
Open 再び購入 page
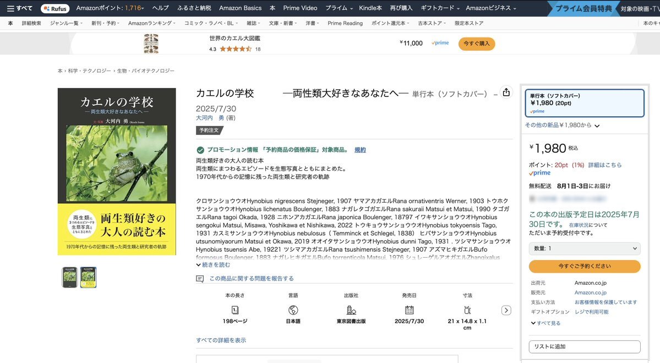401,8
